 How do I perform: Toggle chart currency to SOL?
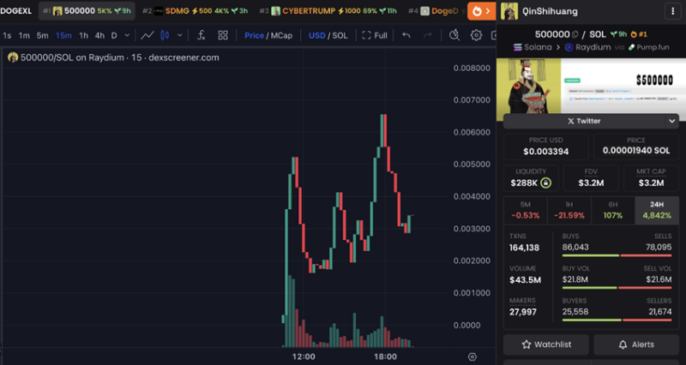pyautogui.click(x=339, y=35)
